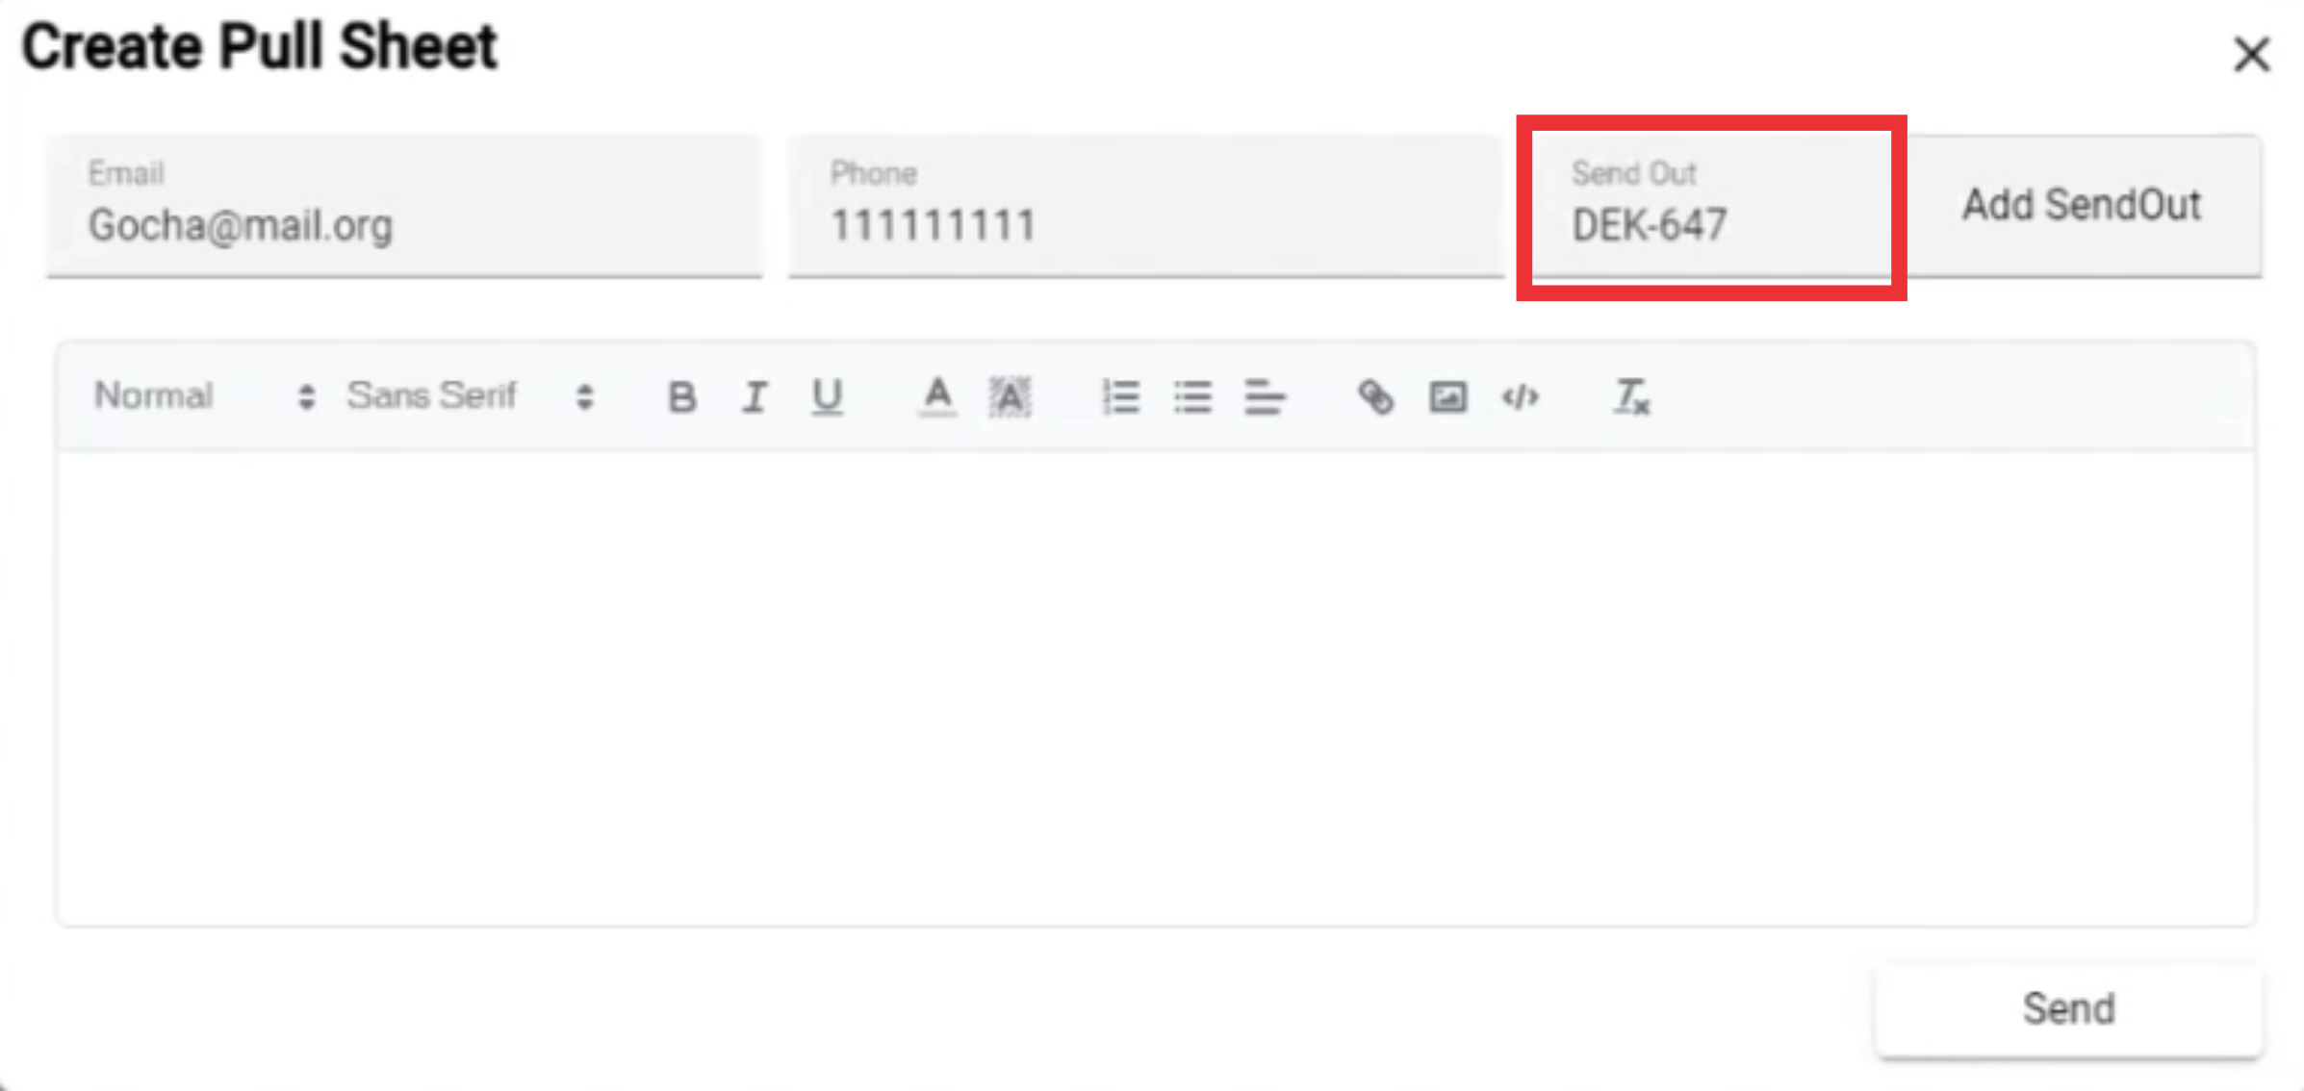The image size is (2304, 1091).
Task: Open the text color picker
Action: click(x=936, y=396)
